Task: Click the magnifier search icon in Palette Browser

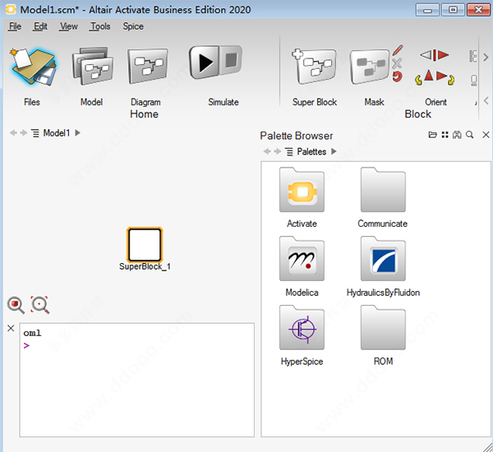Action: (x=470, y=135)
